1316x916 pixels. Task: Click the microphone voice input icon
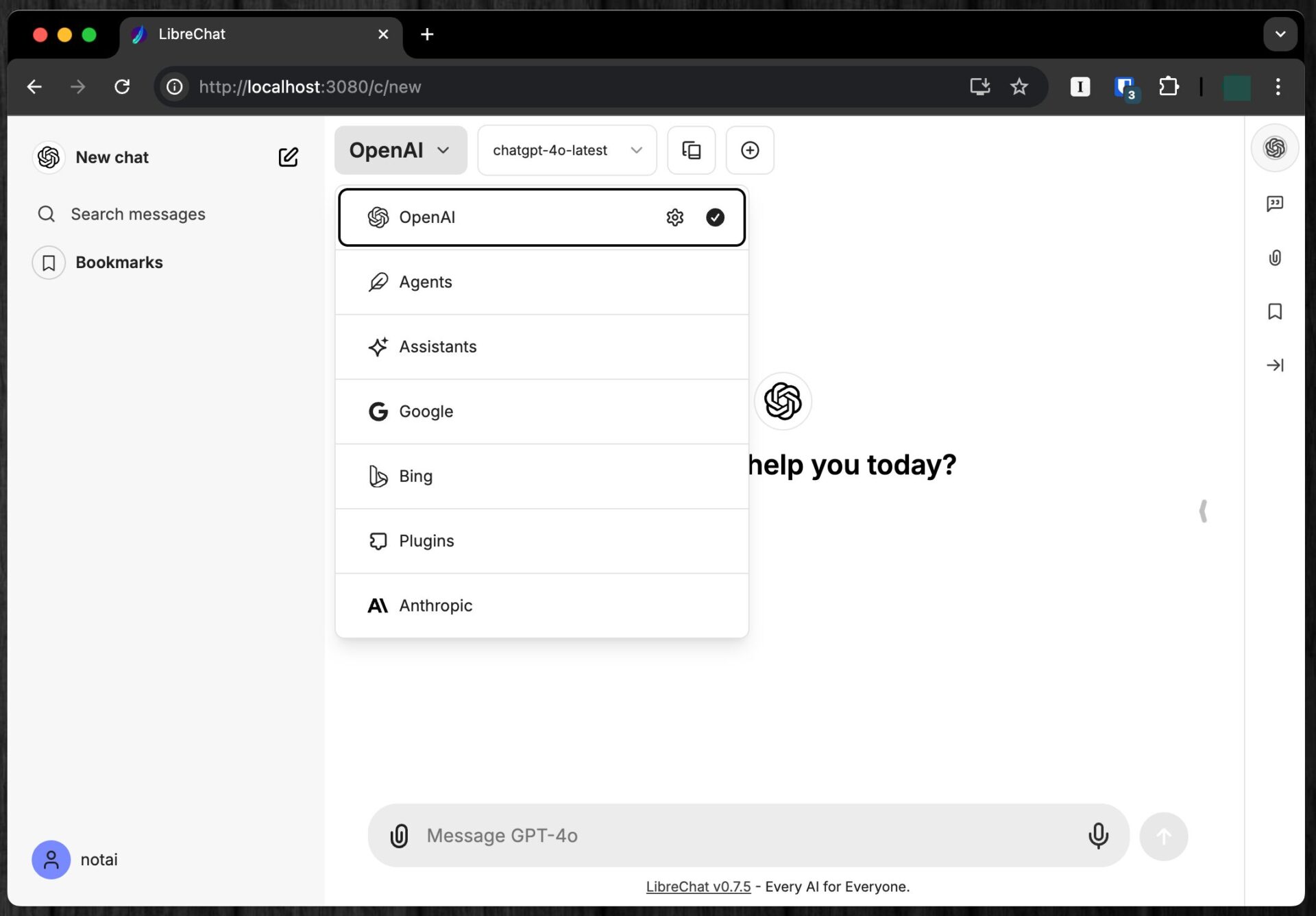click(x=1097, y=835)
